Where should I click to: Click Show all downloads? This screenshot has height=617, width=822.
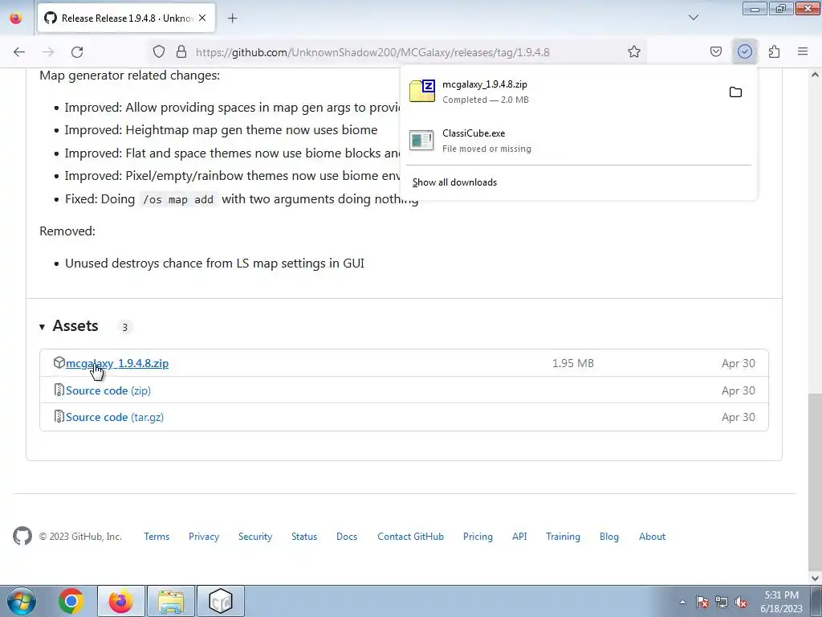(x=454, y=182)
